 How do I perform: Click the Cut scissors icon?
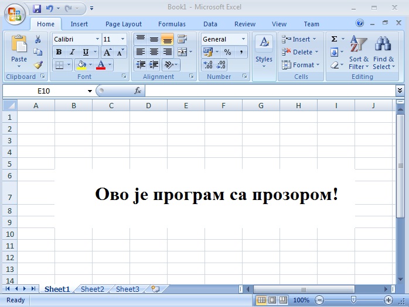38,39
